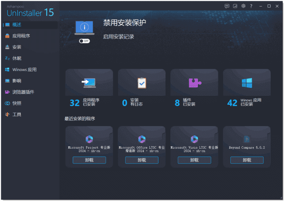
Task: Open the feedback chat icon in title bar
Action: tap(227, 6)
